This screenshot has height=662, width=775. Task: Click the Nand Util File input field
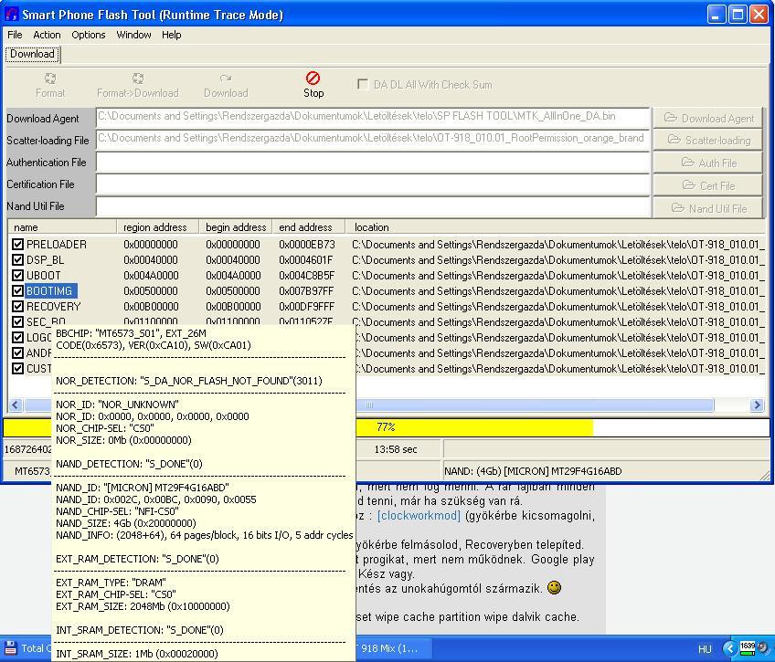click(x=373, y=205)
